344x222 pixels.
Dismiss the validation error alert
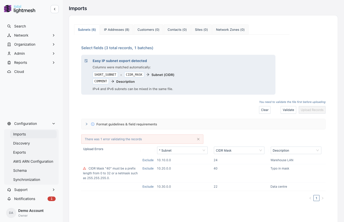(198, 139)
